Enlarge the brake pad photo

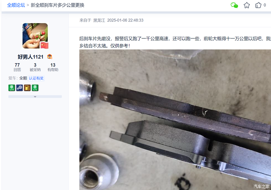point(175,120)
